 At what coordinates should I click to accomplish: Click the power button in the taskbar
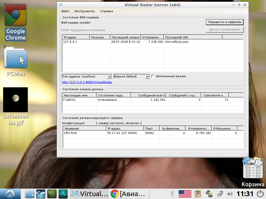[x=260, y=194]
